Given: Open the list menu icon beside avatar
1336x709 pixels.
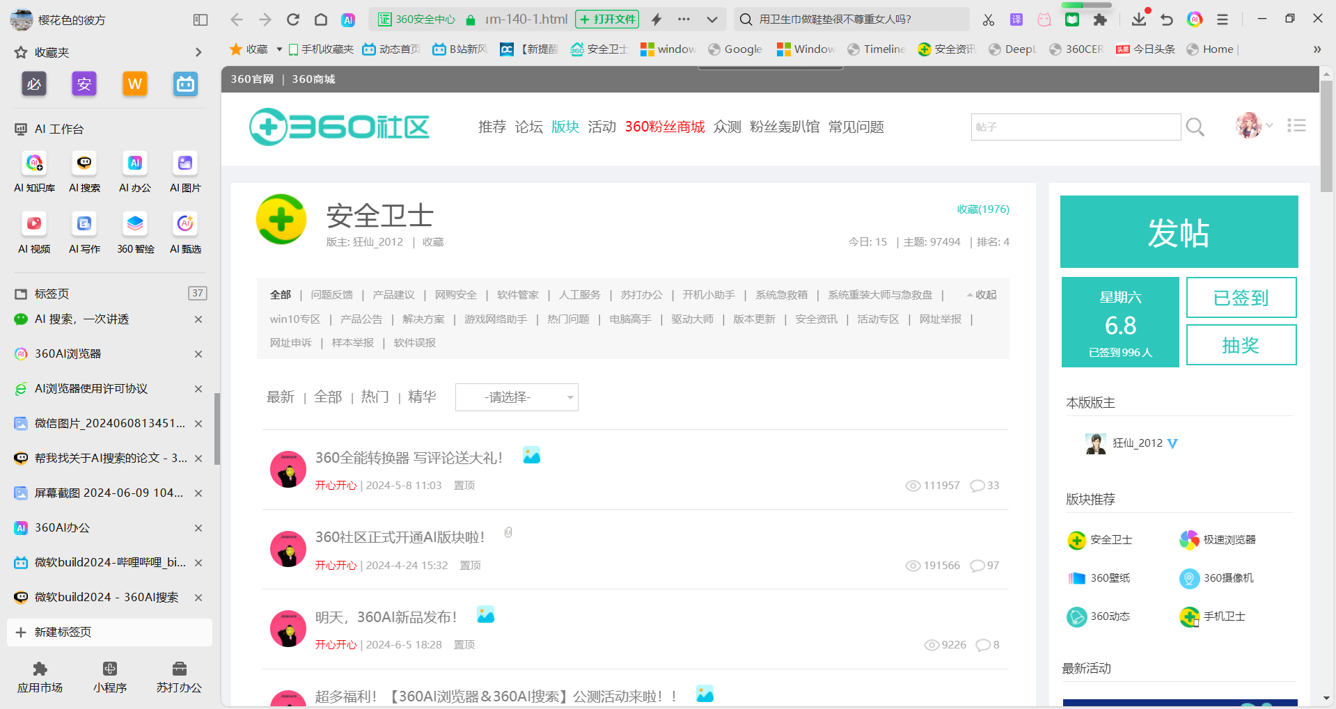Looking at the screenshot, I should tap(1296, 126).
